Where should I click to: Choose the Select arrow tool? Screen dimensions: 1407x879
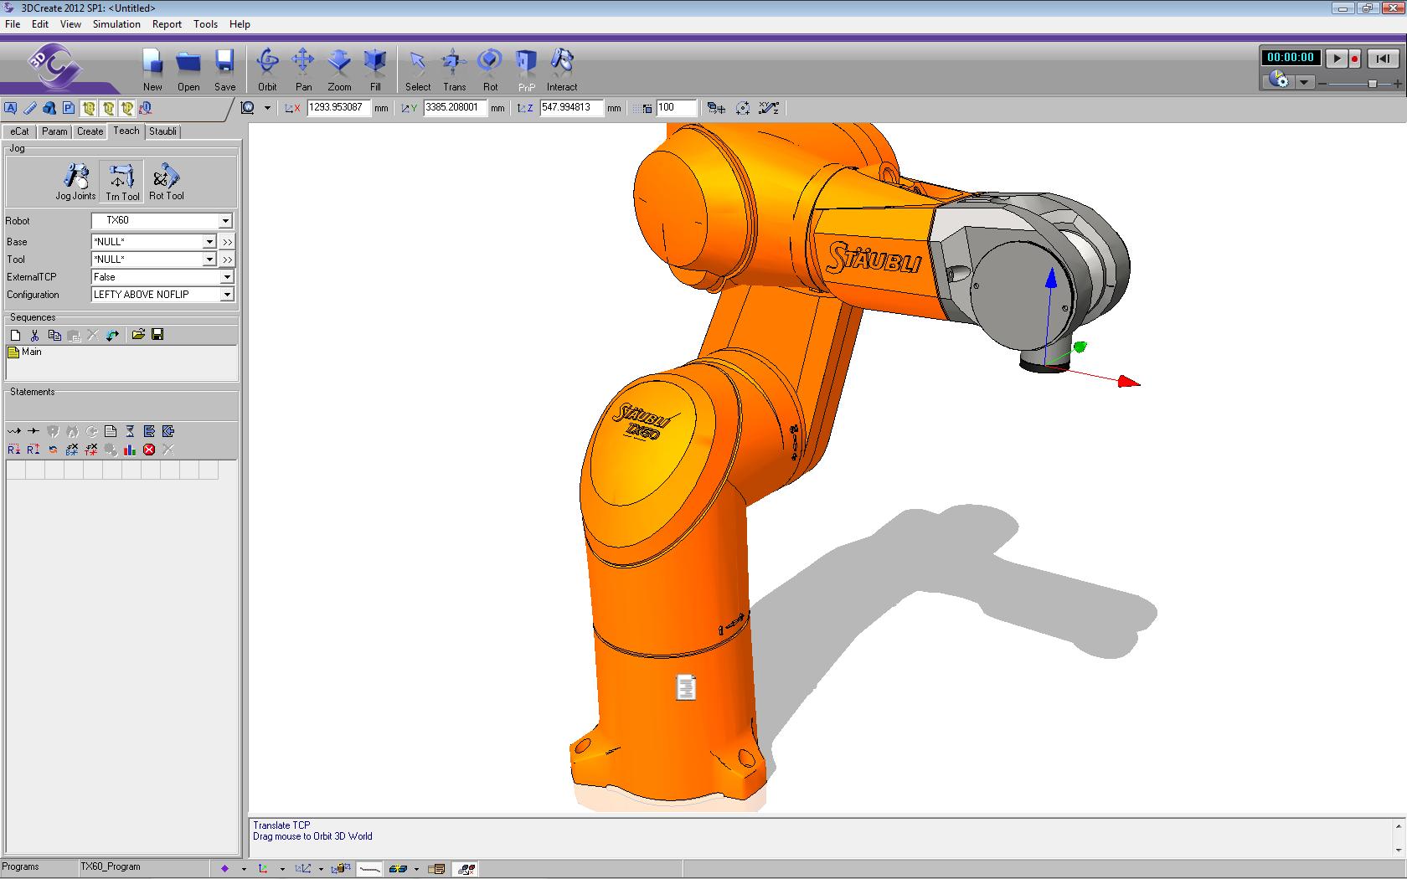click(x=418, y=69)
